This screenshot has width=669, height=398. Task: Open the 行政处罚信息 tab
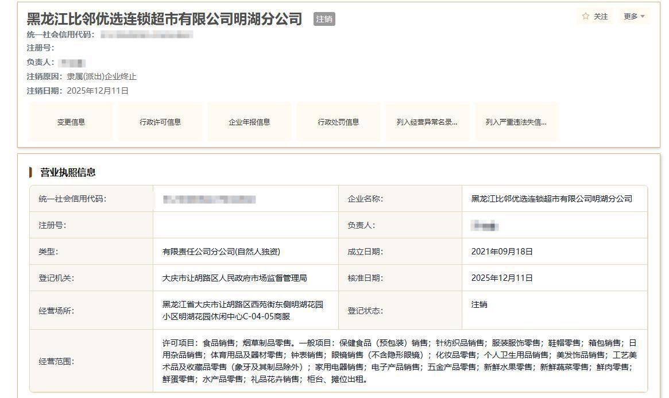[x=339, y=122]
